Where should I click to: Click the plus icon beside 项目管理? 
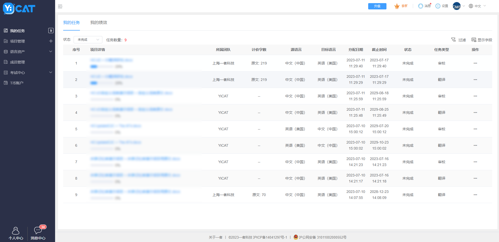coord(51,41)
